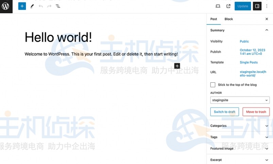Viewport: 273px width, 164px height.
Task: Collapse the Summary section
Action: (x=267, y=30)
